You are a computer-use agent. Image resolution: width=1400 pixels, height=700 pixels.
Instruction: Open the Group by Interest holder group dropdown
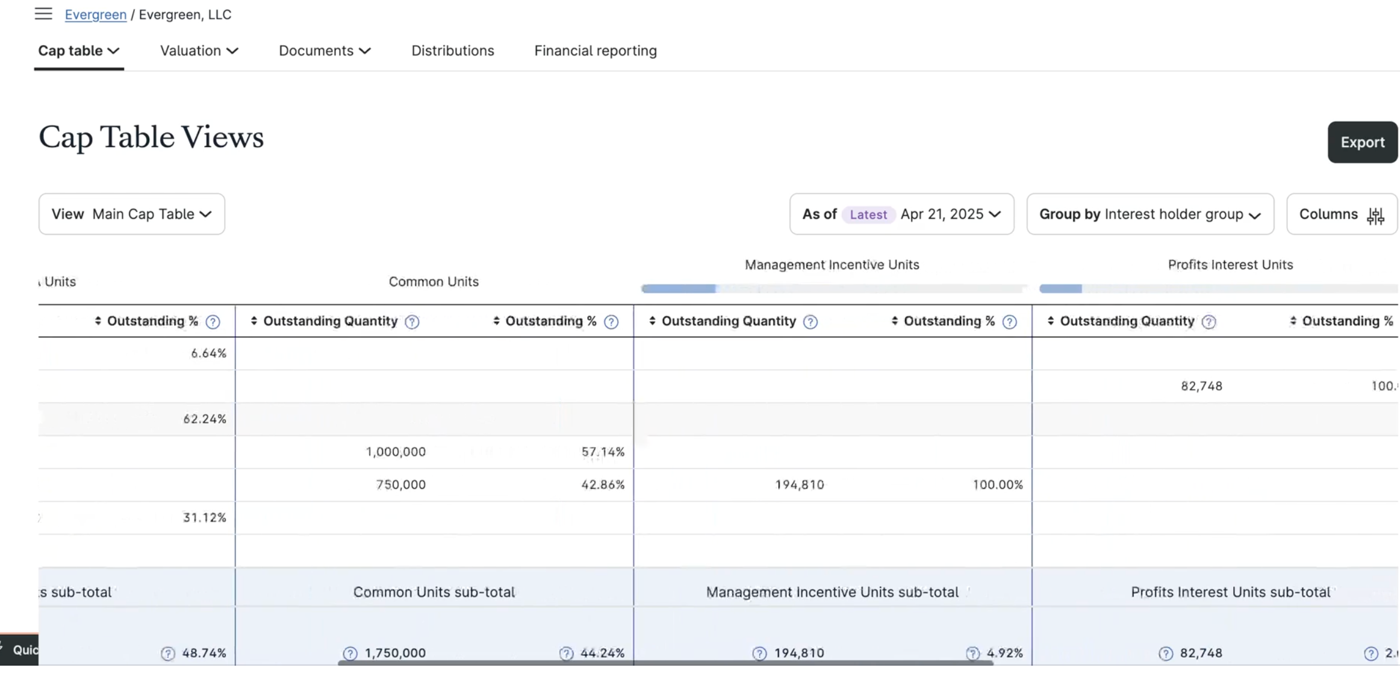(1150, 214)
